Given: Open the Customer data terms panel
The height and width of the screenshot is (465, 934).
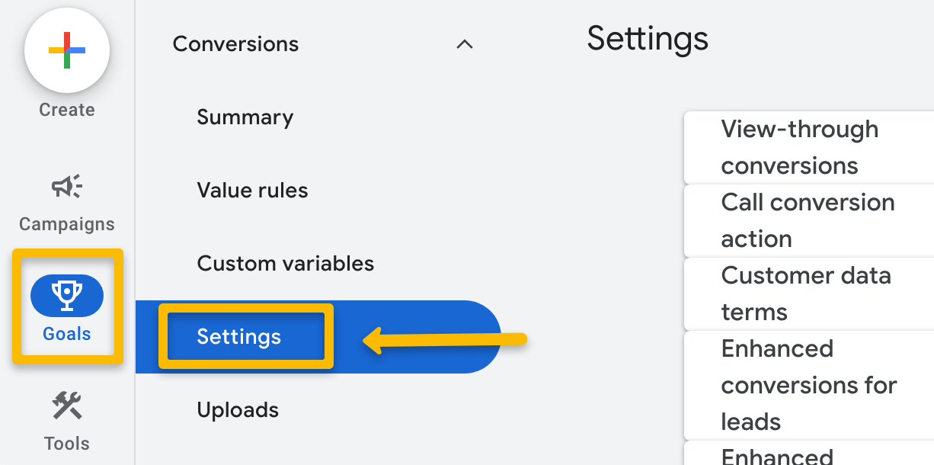Looking at the screenshot, I should click(x=806, y=293).
